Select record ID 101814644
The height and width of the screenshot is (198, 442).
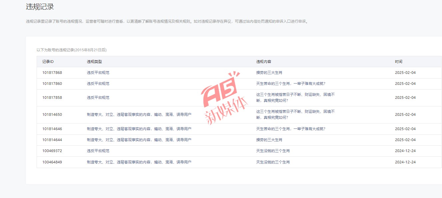[52, 140]
